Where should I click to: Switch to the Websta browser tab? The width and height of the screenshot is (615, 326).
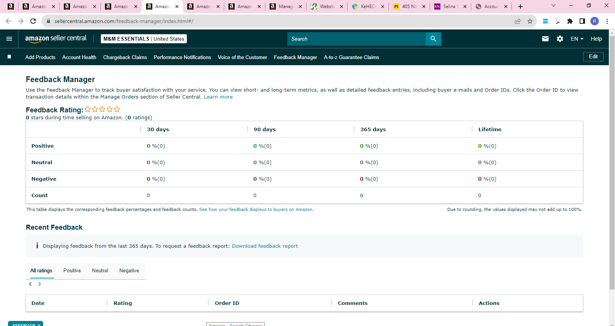pyautogui.click(x=327, y=7)
